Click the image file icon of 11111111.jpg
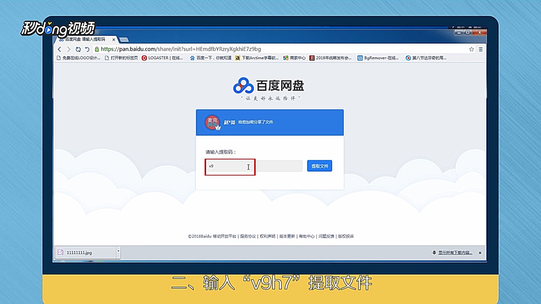Image resolution: width=541 pixels, height=304 pixels. [x=60, y=252]
